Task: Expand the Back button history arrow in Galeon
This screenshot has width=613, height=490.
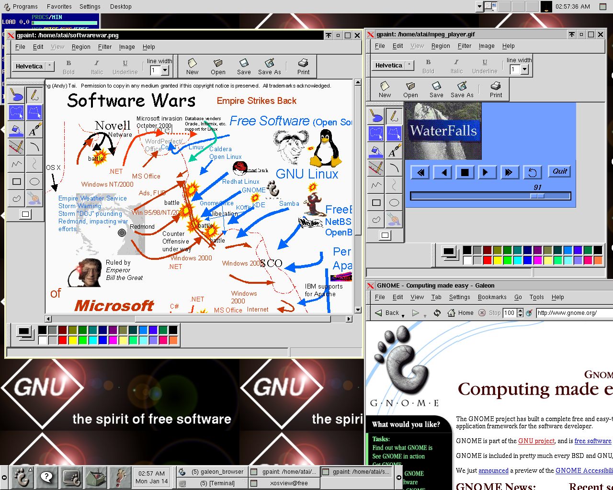Action: 403,315
